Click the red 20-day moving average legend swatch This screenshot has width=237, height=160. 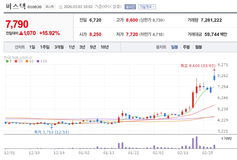click(16, 61)
